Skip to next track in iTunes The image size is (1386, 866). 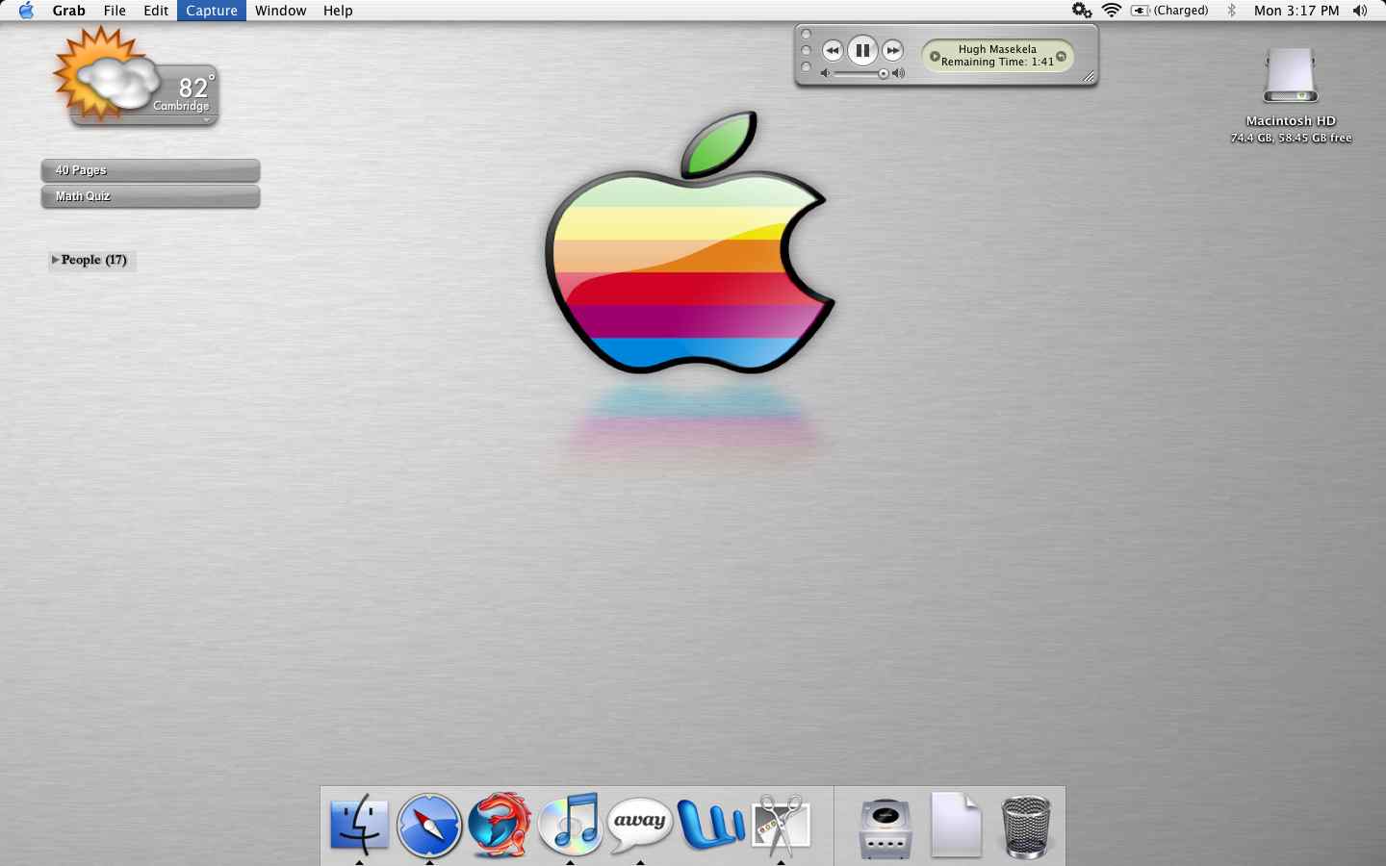coord(893,50)
